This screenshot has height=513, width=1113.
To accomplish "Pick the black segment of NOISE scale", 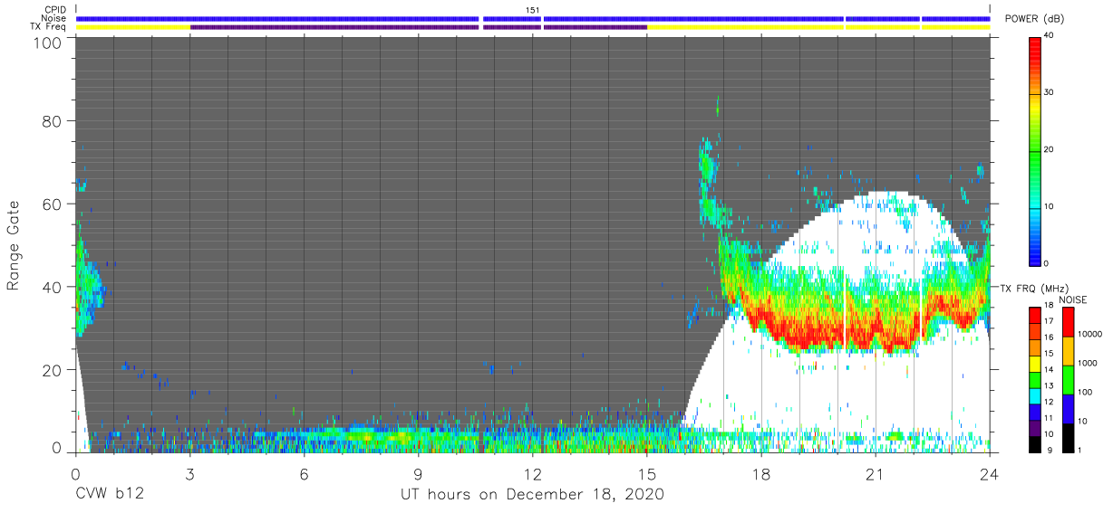I will 1068,438.
